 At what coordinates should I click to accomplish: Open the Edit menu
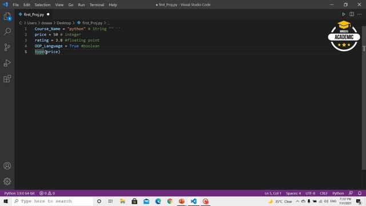(27, 5)
